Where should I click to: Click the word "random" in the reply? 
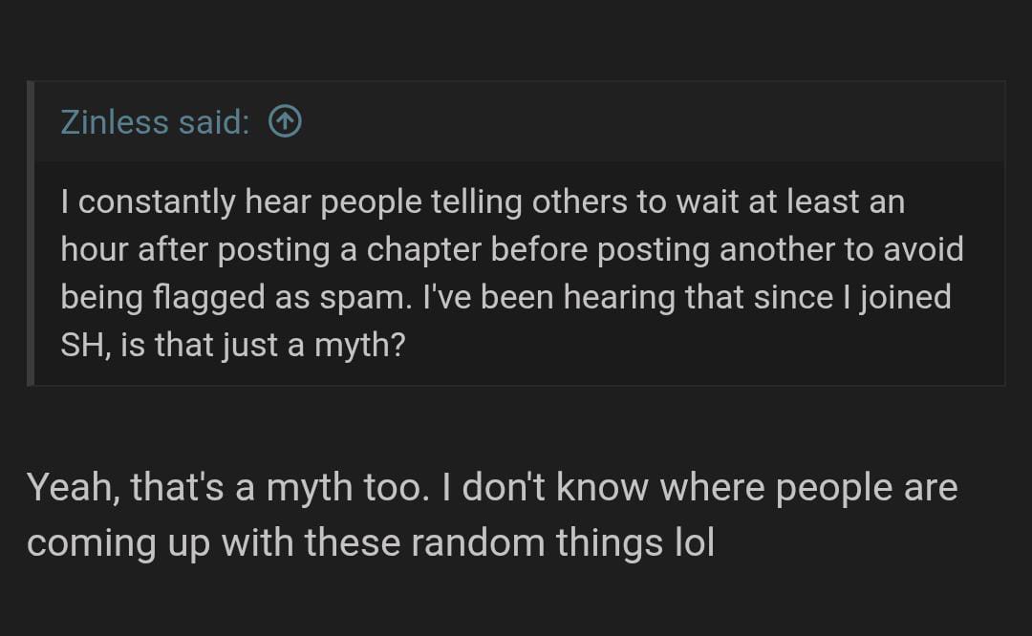(x=478, y=542)
